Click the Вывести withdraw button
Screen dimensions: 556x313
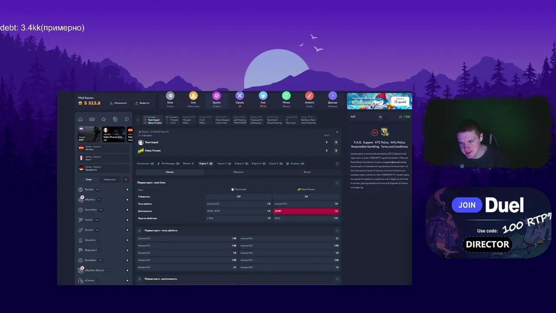[x=142, y=103]
